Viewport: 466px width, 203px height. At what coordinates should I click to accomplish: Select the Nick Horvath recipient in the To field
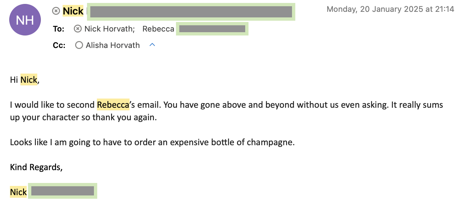pos(109,29)
